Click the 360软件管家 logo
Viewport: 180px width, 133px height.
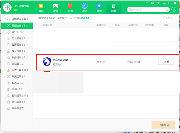coord(7,8)
